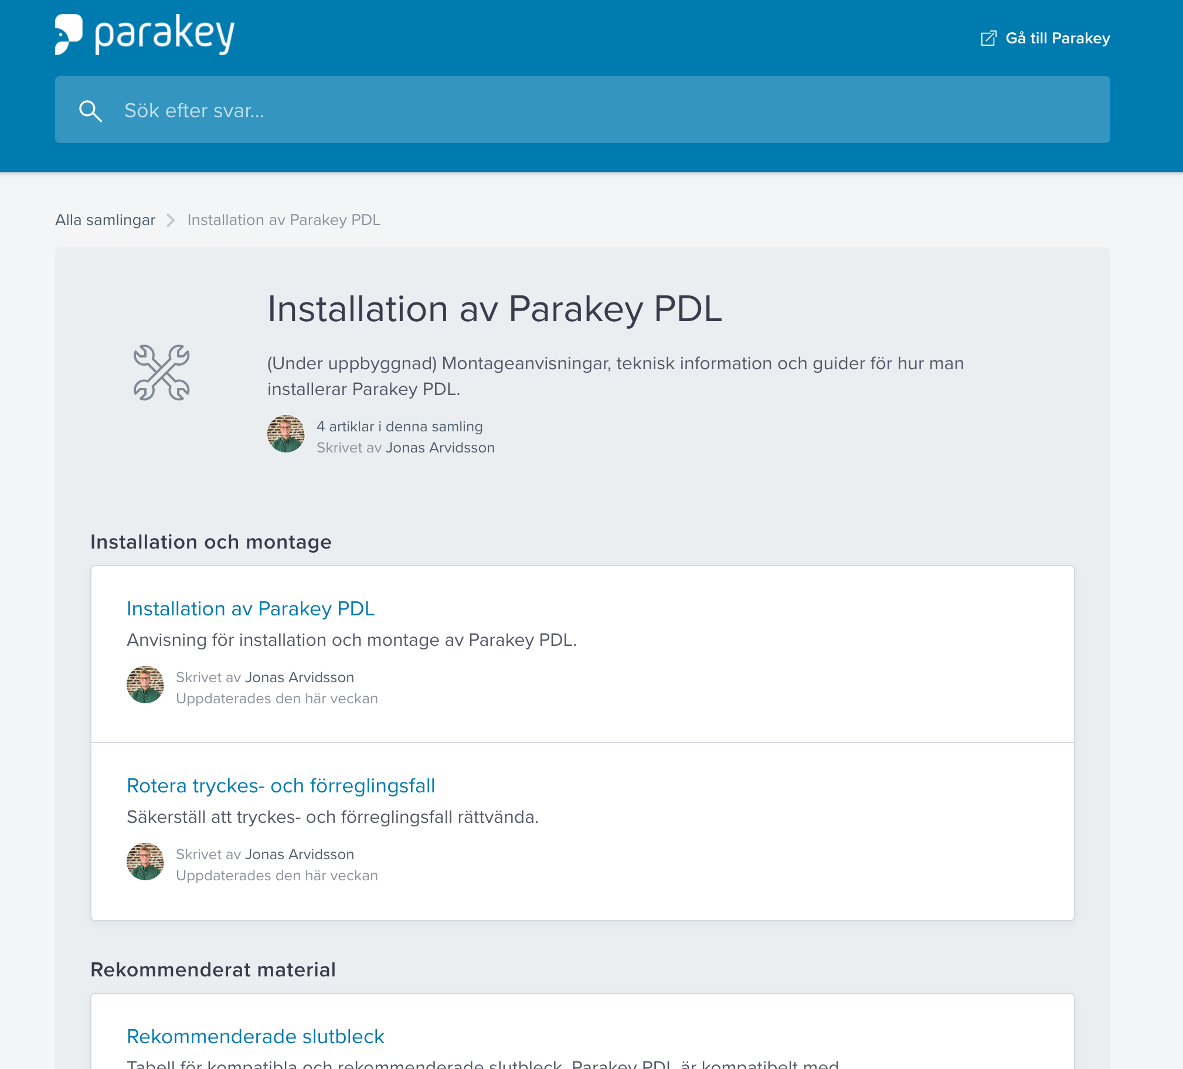Click '4 artiklar i denna samling' text

400,427
